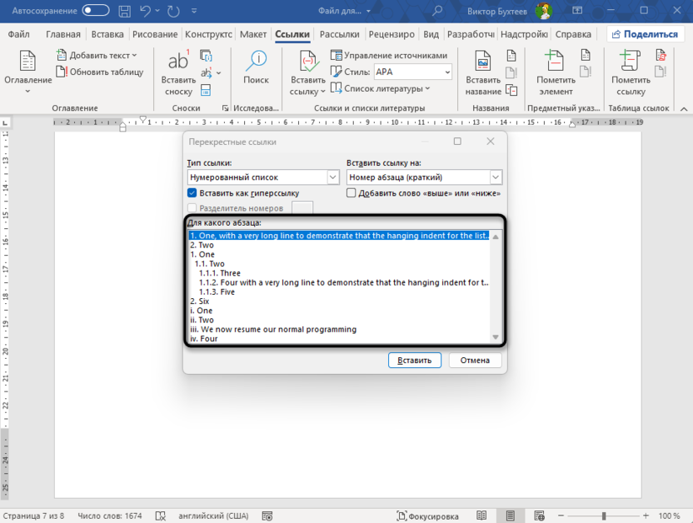Viewport: 693px width, 523px height.
Task: Click the user avatar picture
Action: (543, 11)
